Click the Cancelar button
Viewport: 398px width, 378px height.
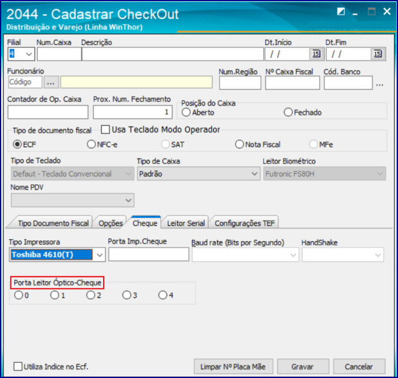pyautogui.click(x=359, y=367)
